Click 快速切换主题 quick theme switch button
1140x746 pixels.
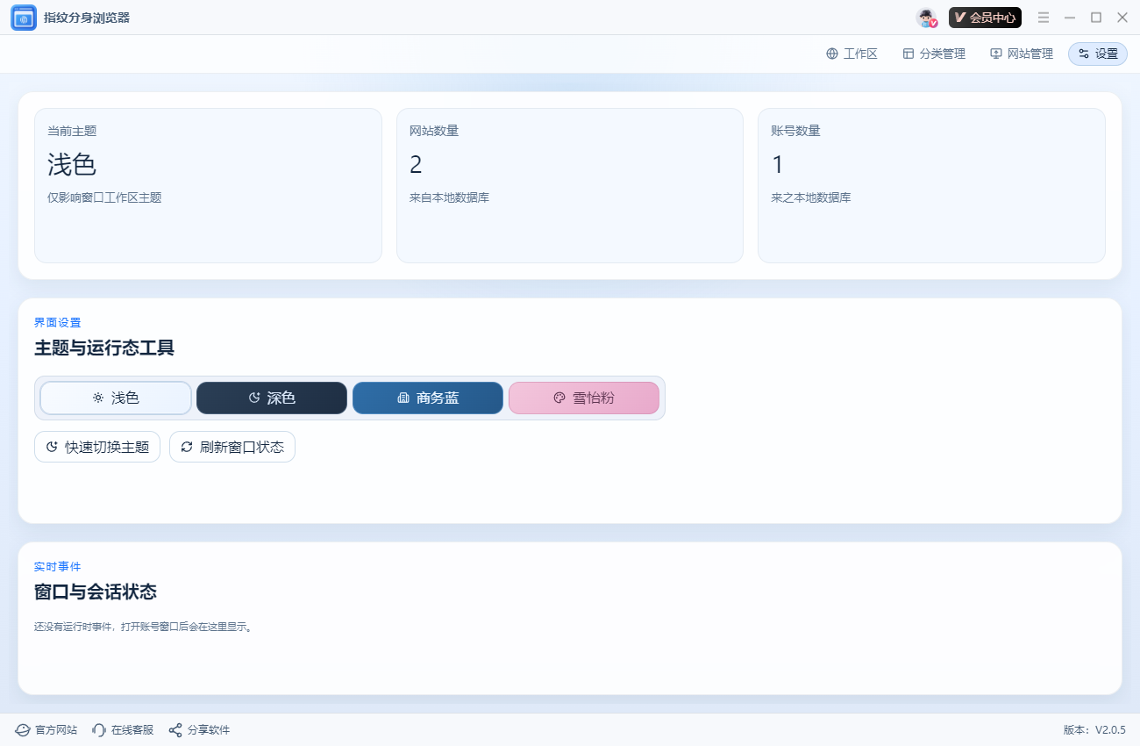coord(97,447)
